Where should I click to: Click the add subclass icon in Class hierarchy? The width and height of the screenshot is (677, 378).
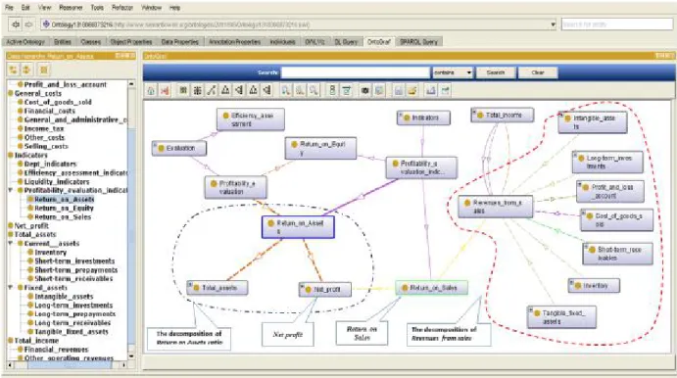[x=13, y=70]
